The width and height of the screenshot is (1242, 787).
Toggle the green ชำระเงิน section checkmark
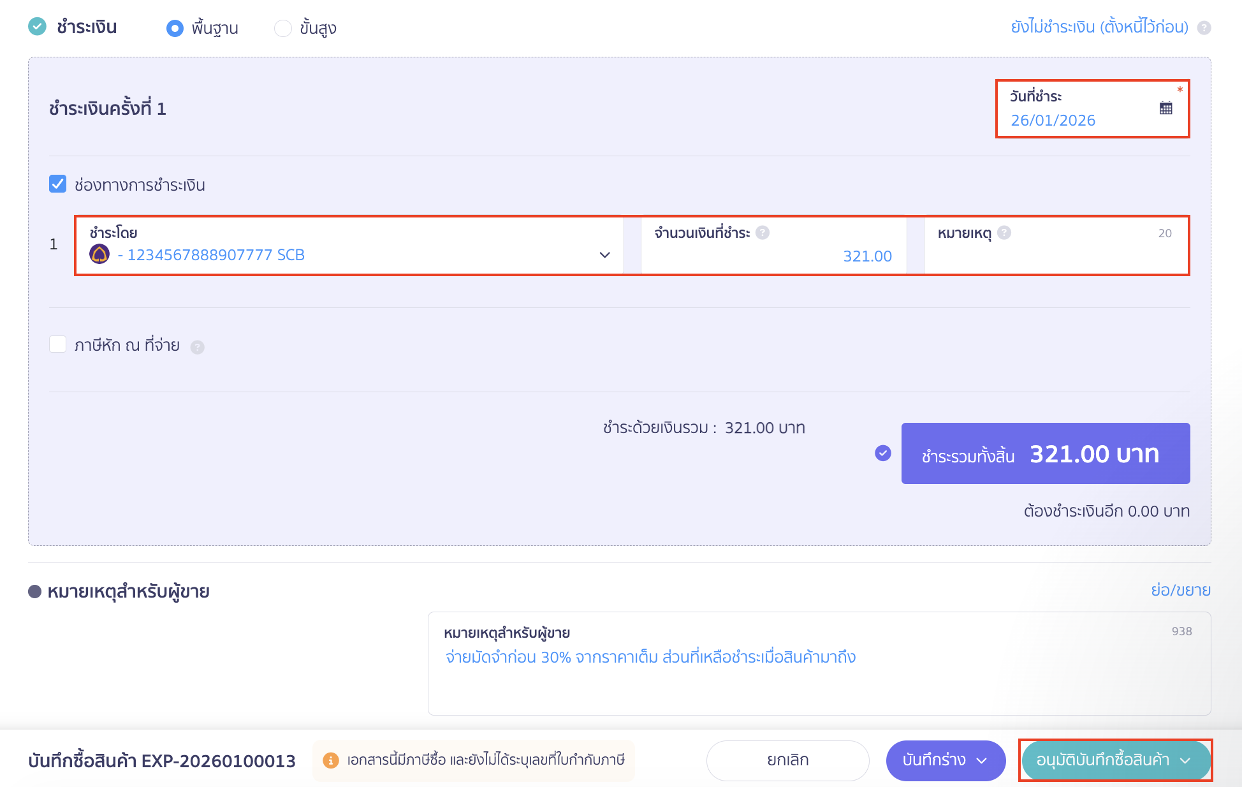click(38, 27)
